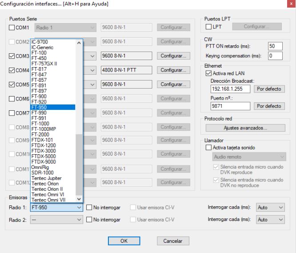The height and width of the screenshot is (253, 296).
Task: Choose FT-1000 radio model
Action: point(53,124)
